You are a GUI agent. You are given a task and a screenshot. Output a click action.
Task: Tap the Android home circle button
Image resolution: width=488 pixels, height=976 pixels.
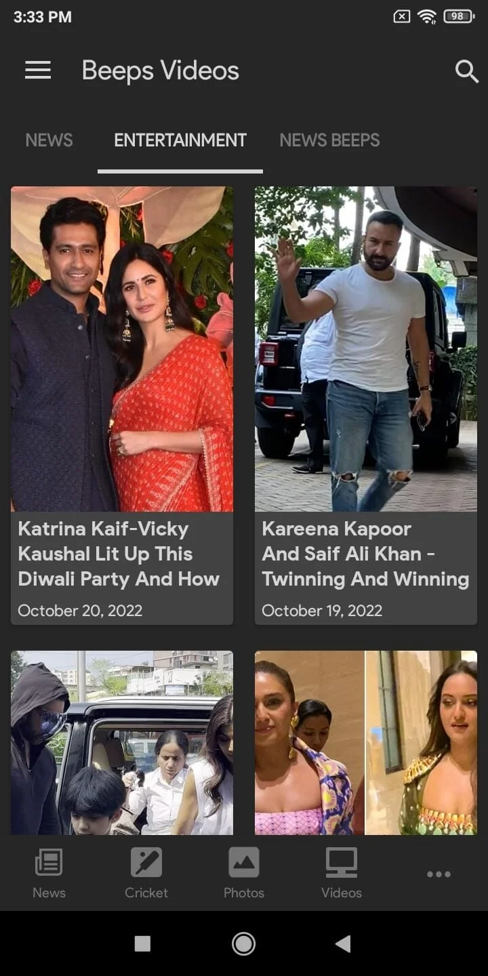(243, 943)
